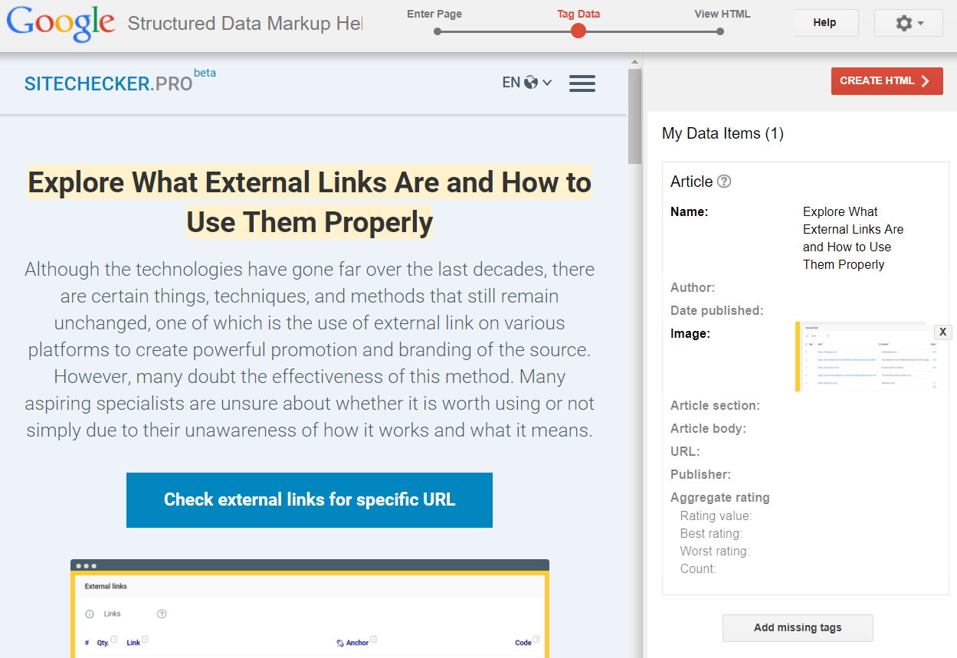Click the page preview vertical scrollbar
This screenshot has width=957, height=658.
point(634,115)
